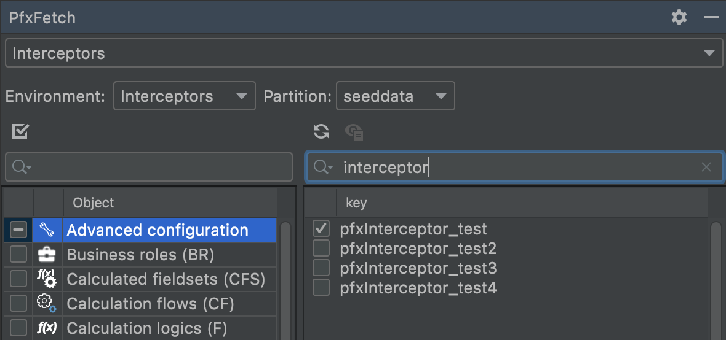Refresh the object list
Image resolution: width=726 pixels, height=340 pixels.
[x=321, y=131]
